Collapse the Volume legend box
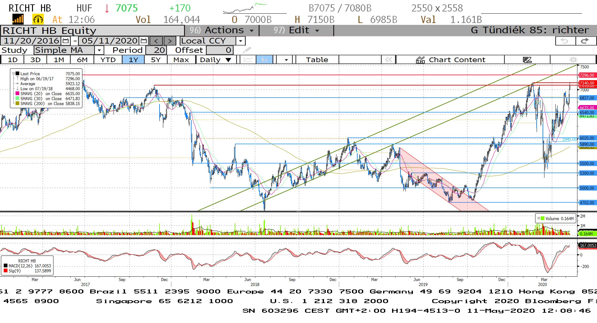 coord(539,218)
